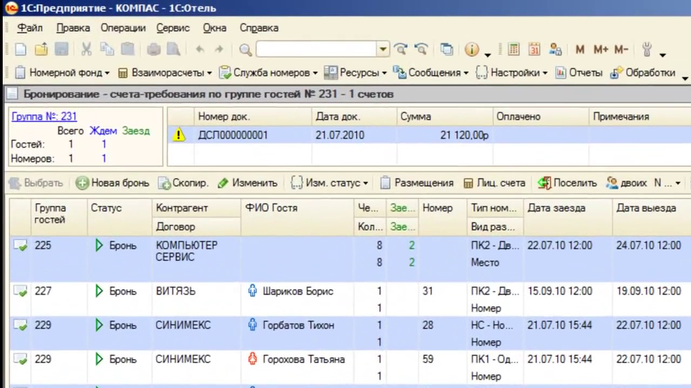Click the red guest icon for Горохова Татьяна
691x388 pixels.
tap(252, 359)
